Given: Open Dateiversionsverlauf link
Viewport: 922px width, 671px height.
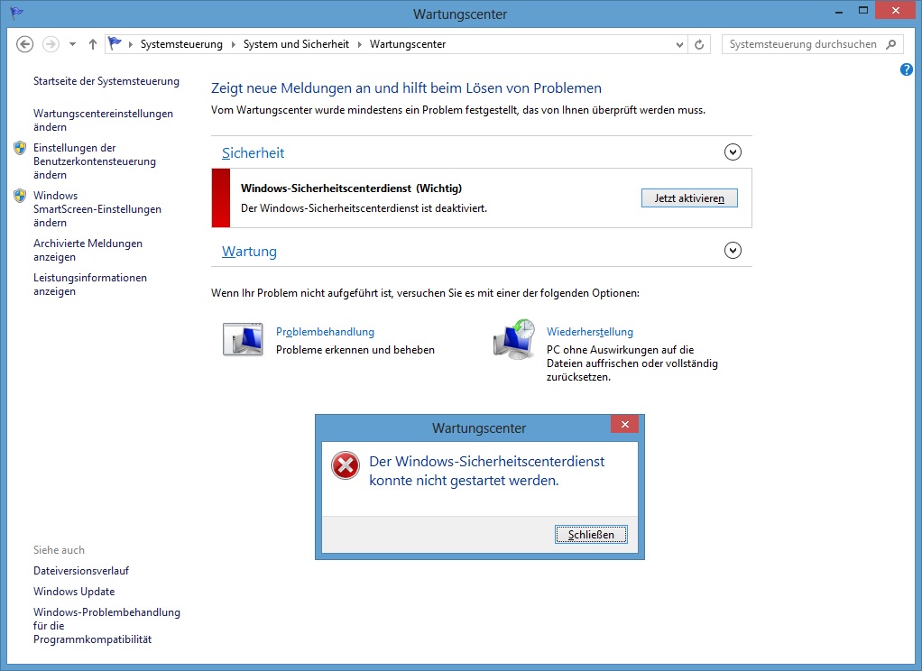Looking at the screenshot, I should click(81, 570).
